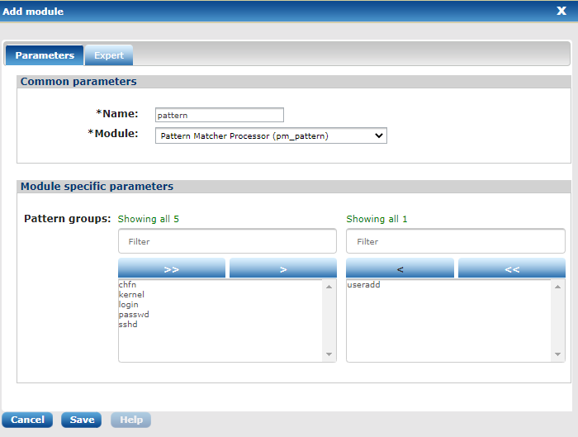The width and height of the screenshot is (578, 437).
Task: Add selected group with > button
Action: pyautogui.click(x=282, y=268)
